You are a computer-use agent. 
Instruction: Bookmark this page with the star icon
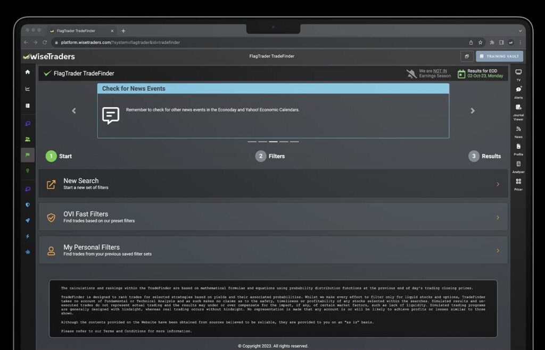[481, 42]
